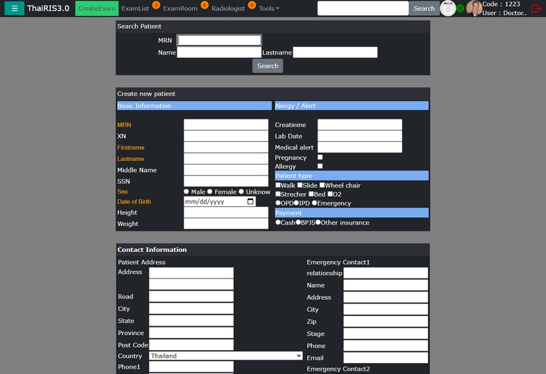Select the Female sex radio button

[210, 192]
